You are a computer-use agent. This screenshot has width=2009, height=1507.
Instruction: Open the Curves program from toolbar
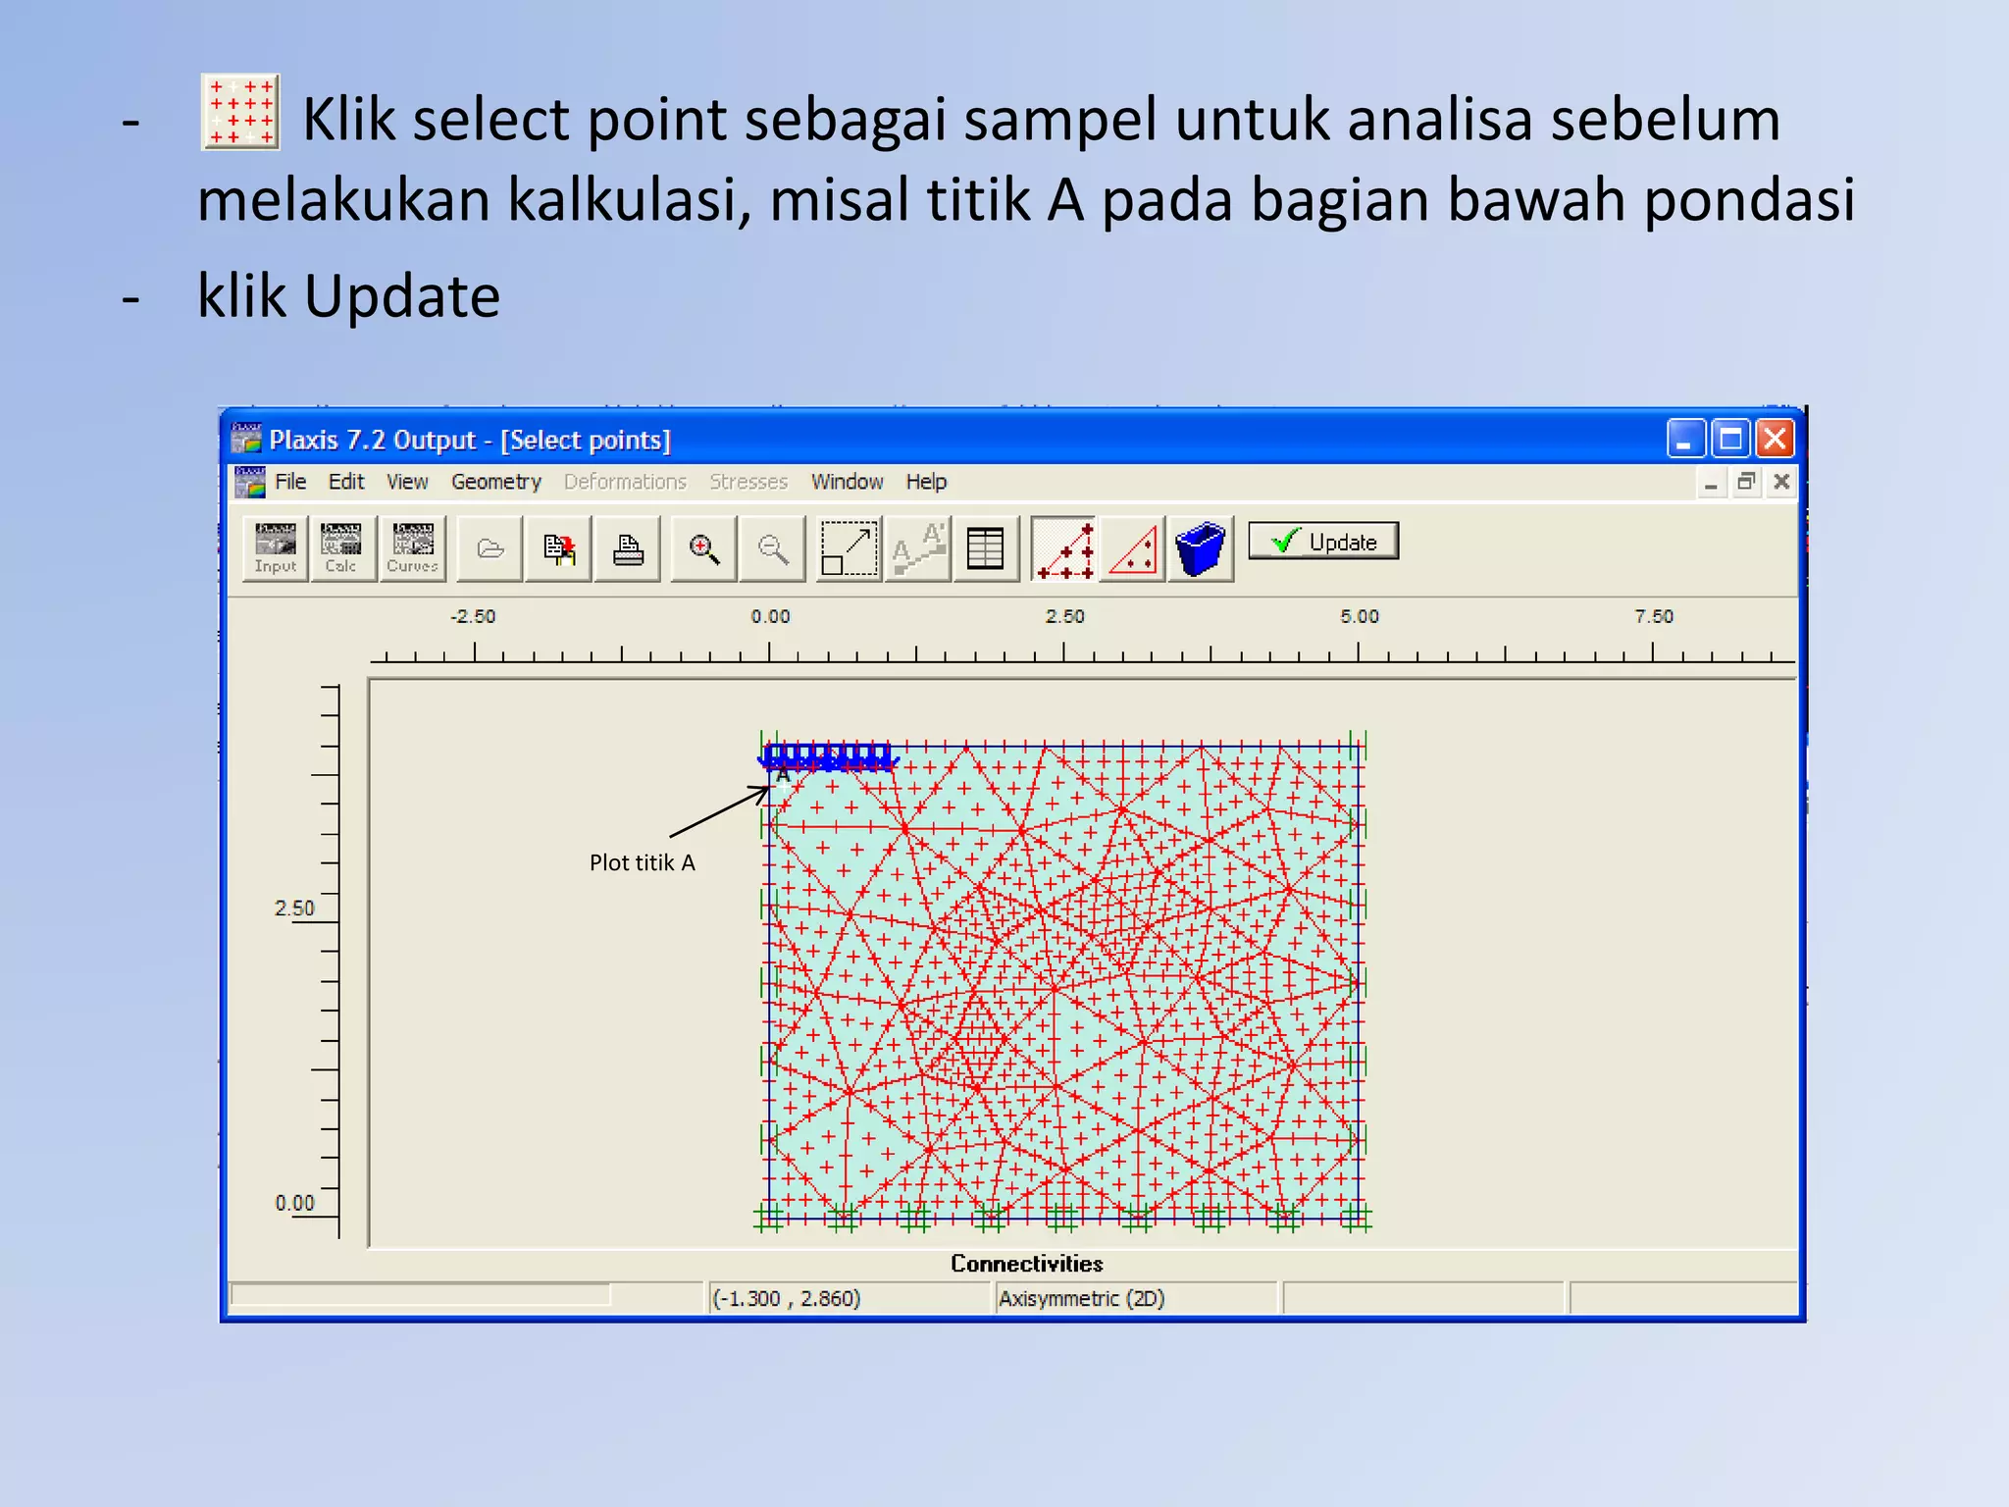pyautogui.click(x=412, y=549)
